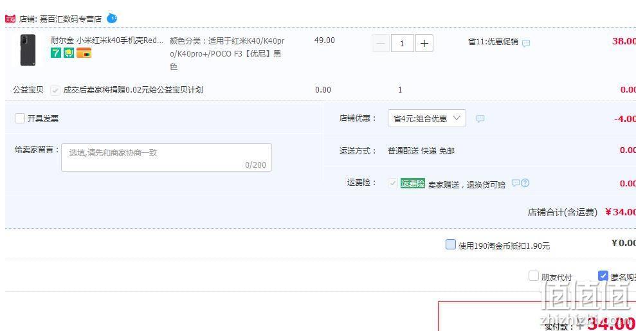Viewport: 636px width, 331px height.
Task: Expand the 省4元:组合优惠 shop discount dropdown
Action: coord(427,118)
